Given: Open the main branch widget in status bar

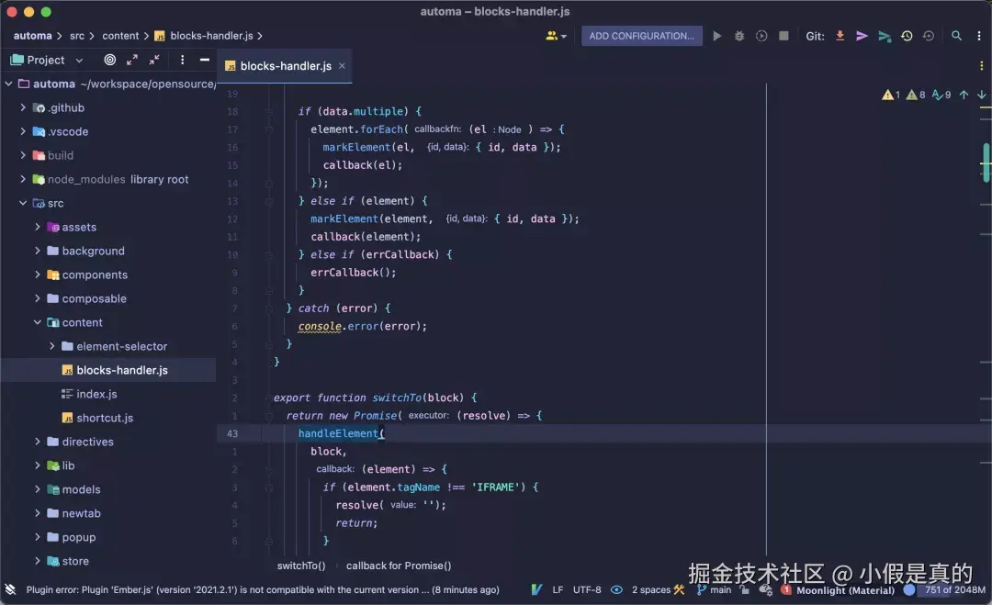Looking at the screenshot, I should point(714,589).
